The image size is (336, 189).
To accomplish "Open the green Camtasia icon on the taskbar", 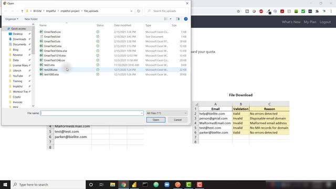I will (x=188, y=184).
